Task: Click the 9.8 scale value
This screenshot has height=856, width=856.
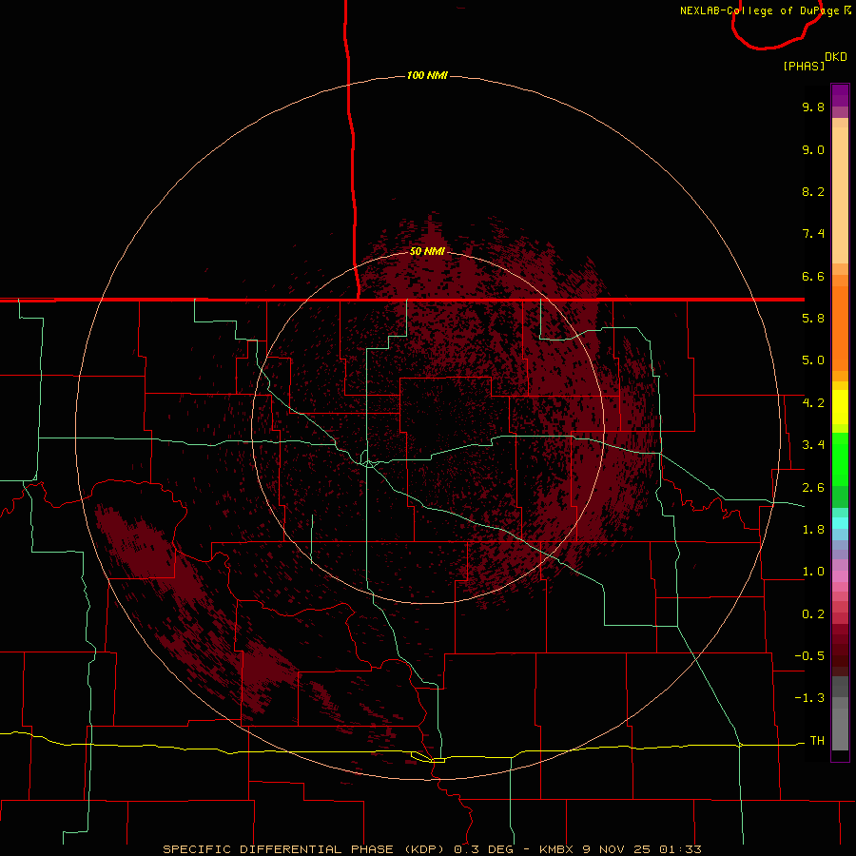Action: 813,107
